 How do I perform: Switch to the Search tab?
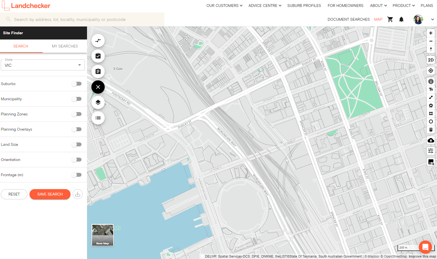coord(21,46)
